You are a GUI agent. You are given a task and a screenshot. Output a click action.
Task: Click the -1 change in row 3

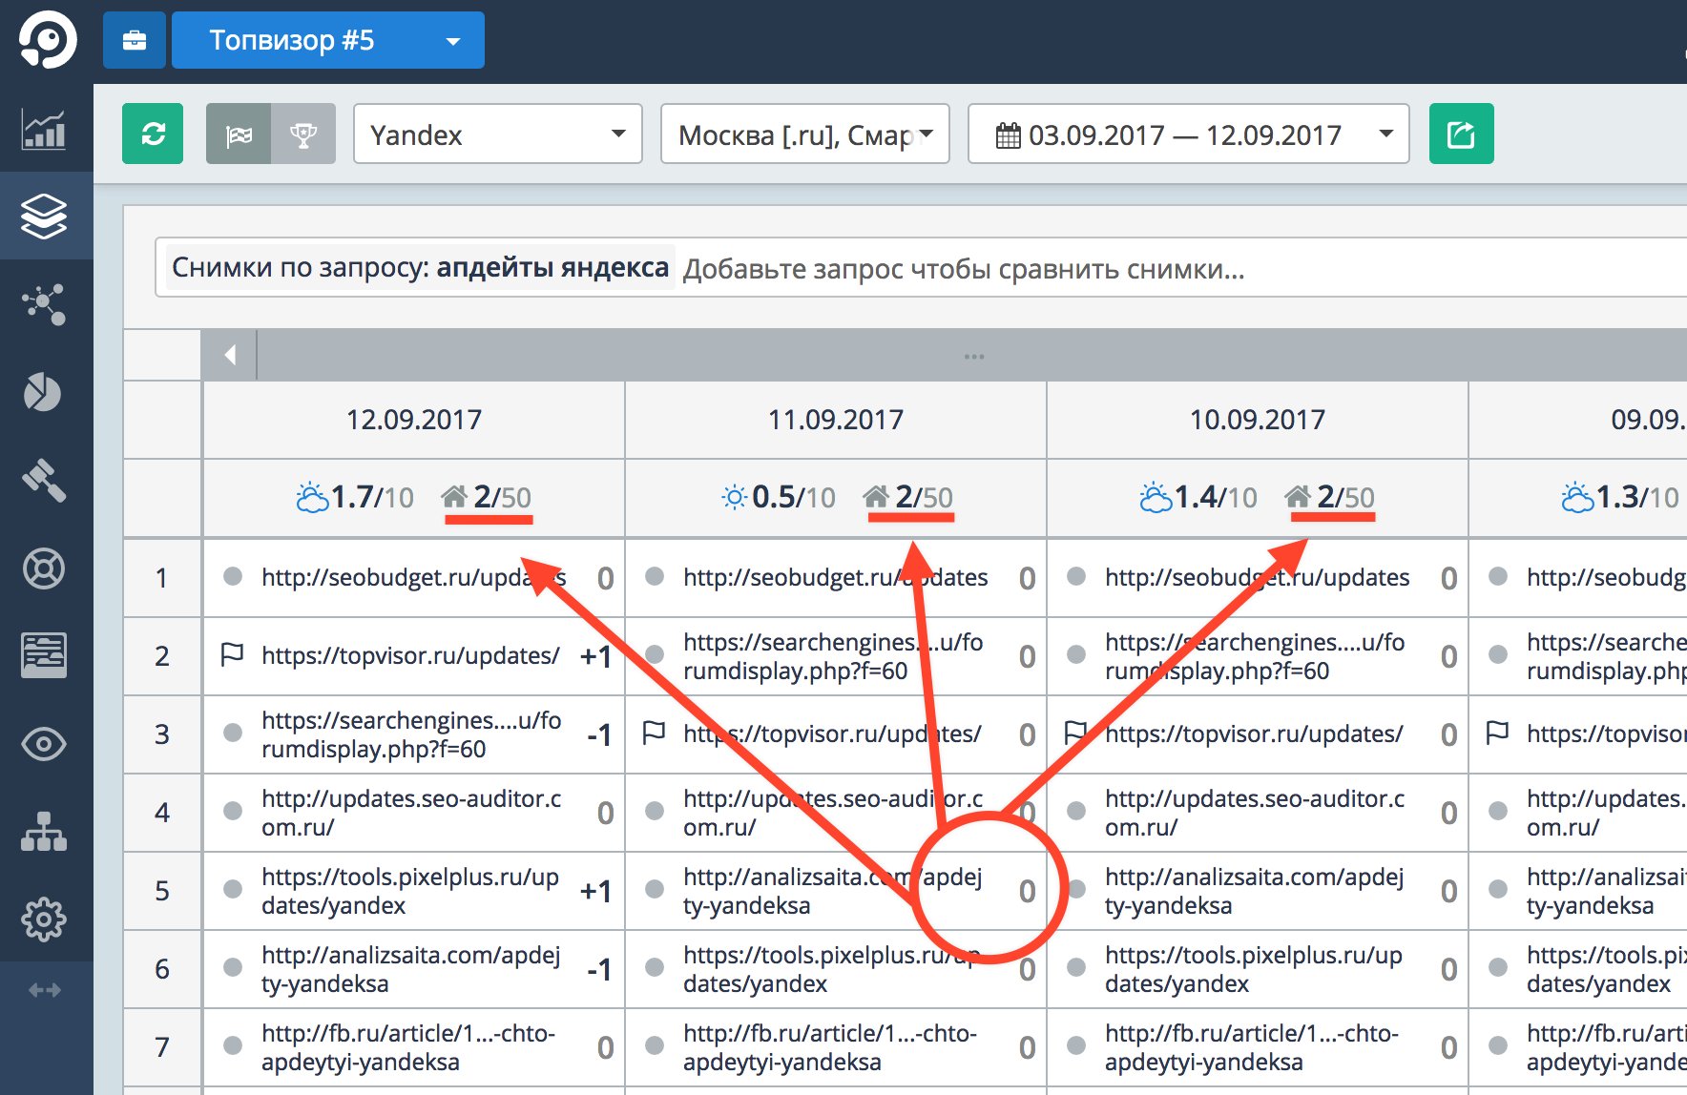[x=598, y=734]
